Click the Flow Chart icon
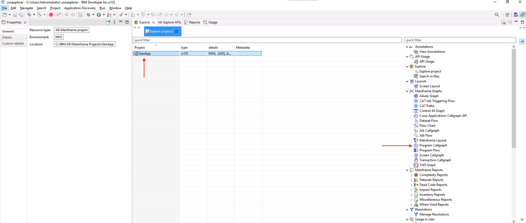The height and width of the screenshot is (223, 526). pos(416,126)
